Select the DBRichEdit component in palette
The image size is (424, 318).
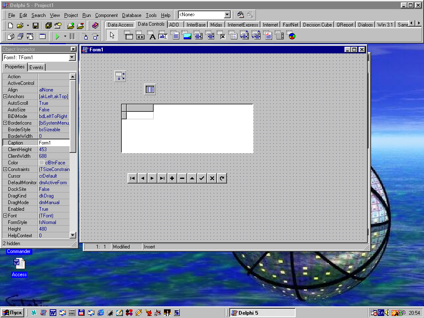click(268, 35)
